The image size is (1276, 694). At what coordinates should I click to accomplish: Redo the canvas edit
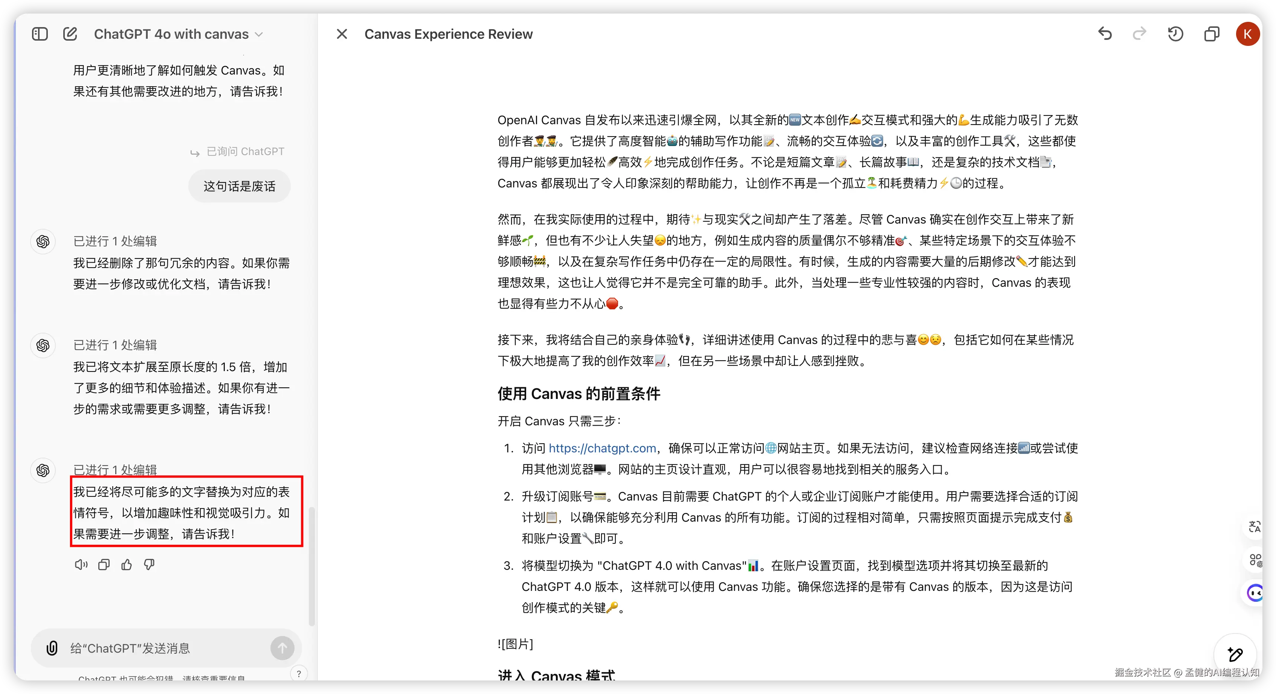(1139, 33)
